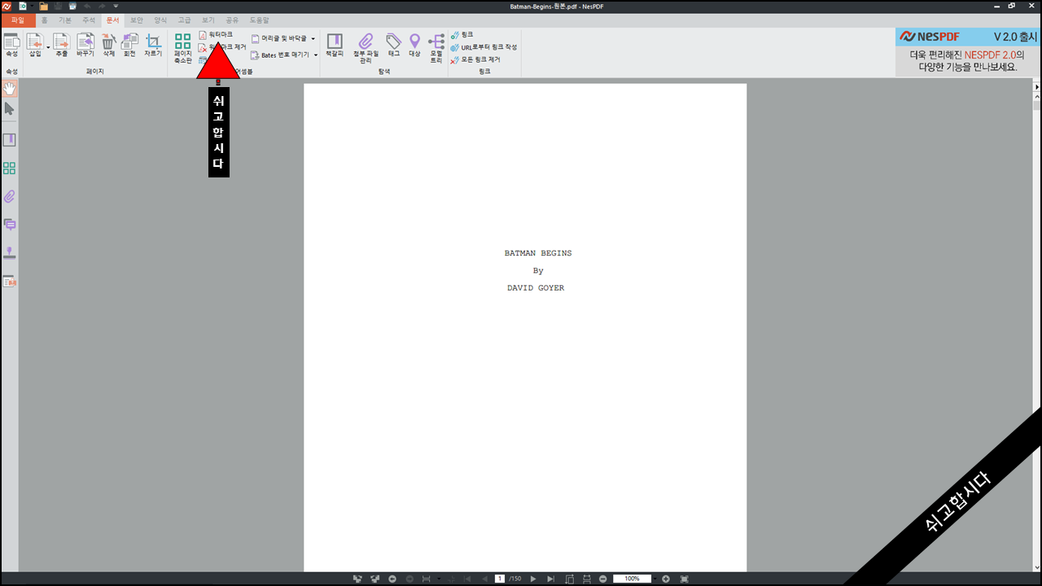Click the 바꾸기 replace pages icon

coord(85,45)
